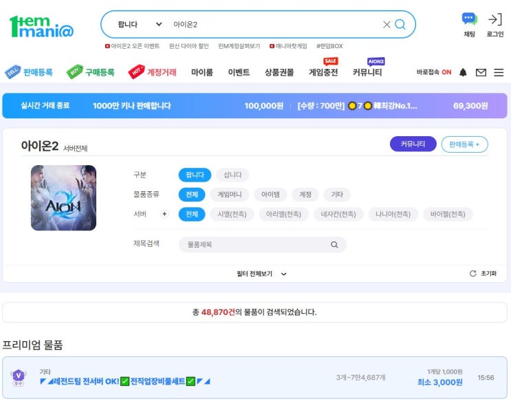Image resolution: width=511 pixels, height=401 pixels.
Task: Open the 린M계정살펴보기 link
Action: pos(239,46)
